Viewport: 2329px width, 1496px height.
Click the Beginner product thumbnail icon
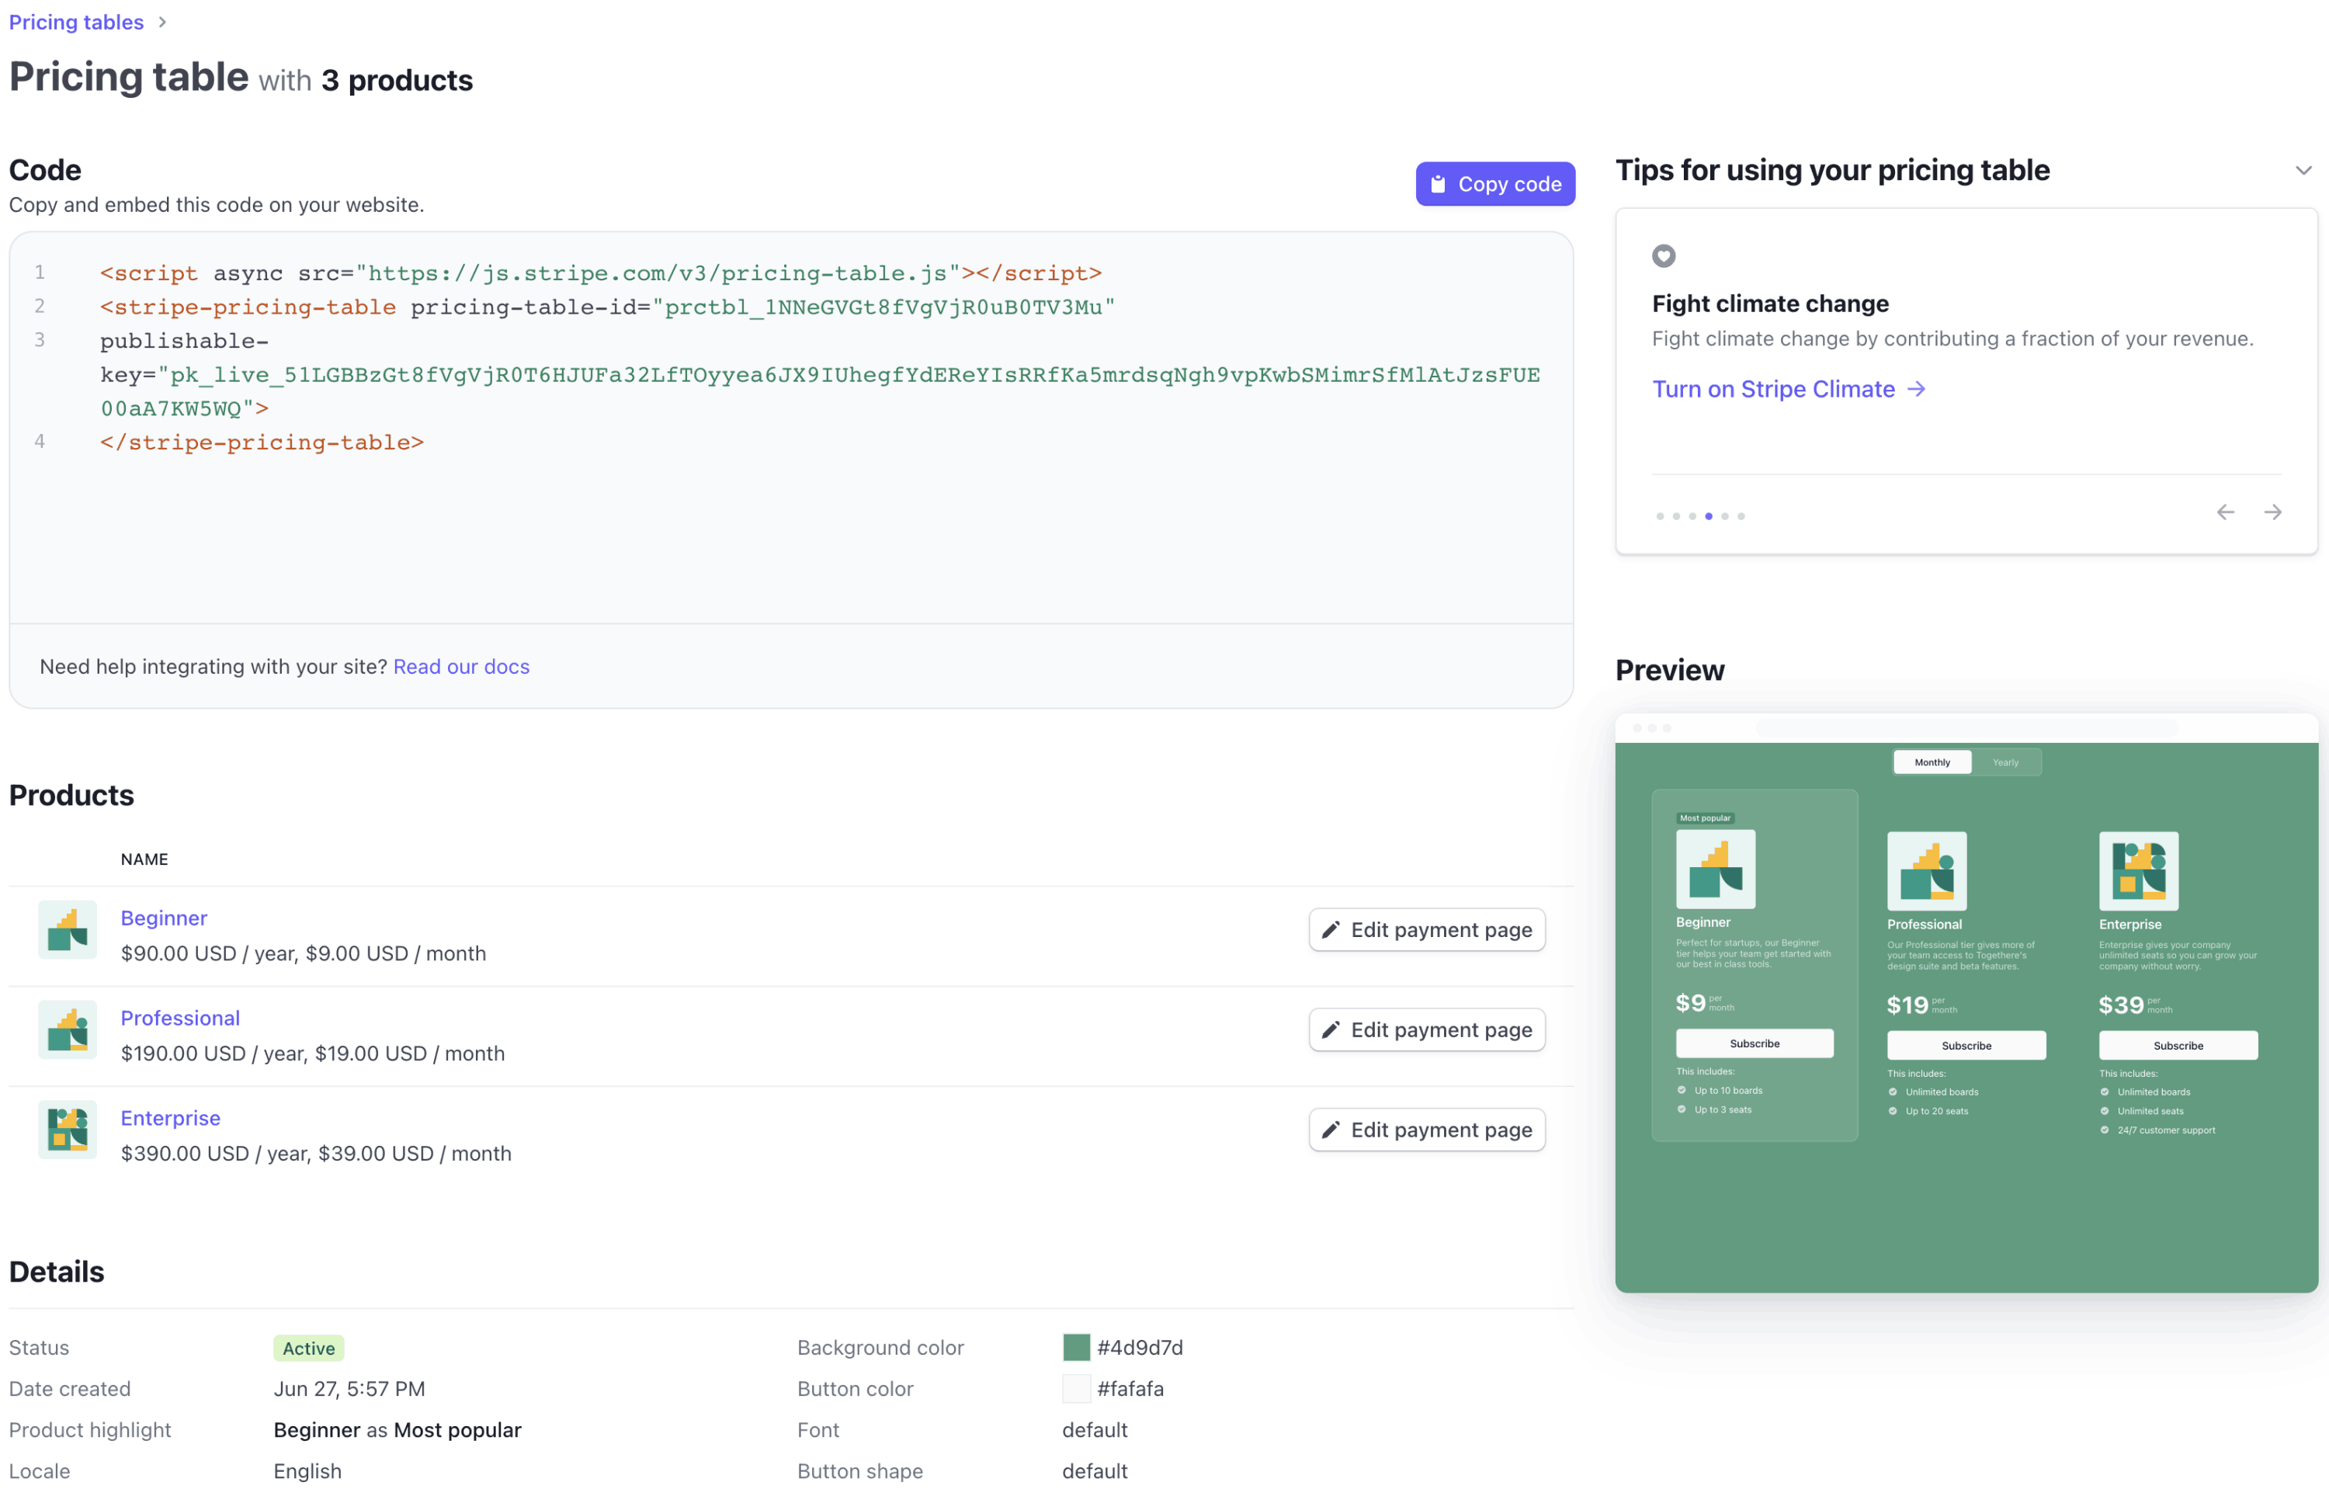(x=67, y=929)
